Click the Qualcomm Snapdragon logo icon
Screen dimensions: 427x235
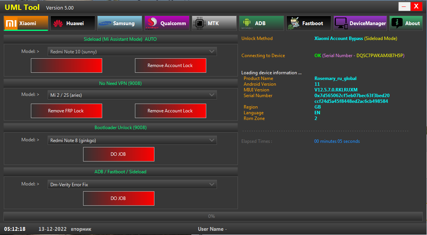[x=152, y=23]
